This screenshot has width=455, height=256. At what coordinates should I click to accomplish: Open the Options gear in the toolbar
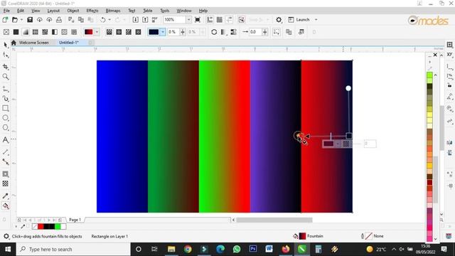coord(279,20)
